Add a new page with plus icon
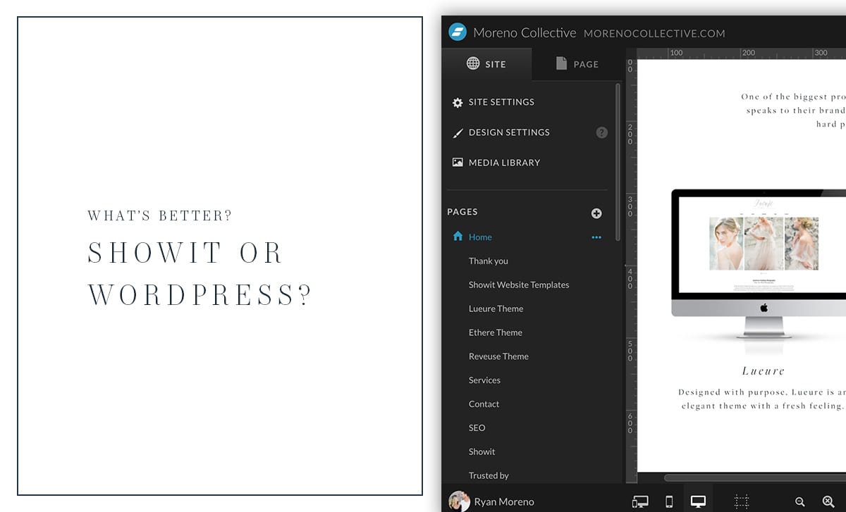846x512 pixels. coord(596,213)
